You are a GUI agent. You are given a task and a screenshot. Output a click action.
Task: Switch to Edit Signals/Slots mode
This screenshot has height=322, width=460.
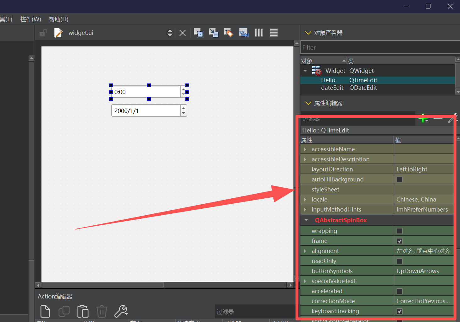(213, 33)
